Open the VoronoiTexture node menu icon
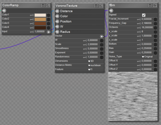The height and width of the screenshot is (125, 161). coord(96,6)
